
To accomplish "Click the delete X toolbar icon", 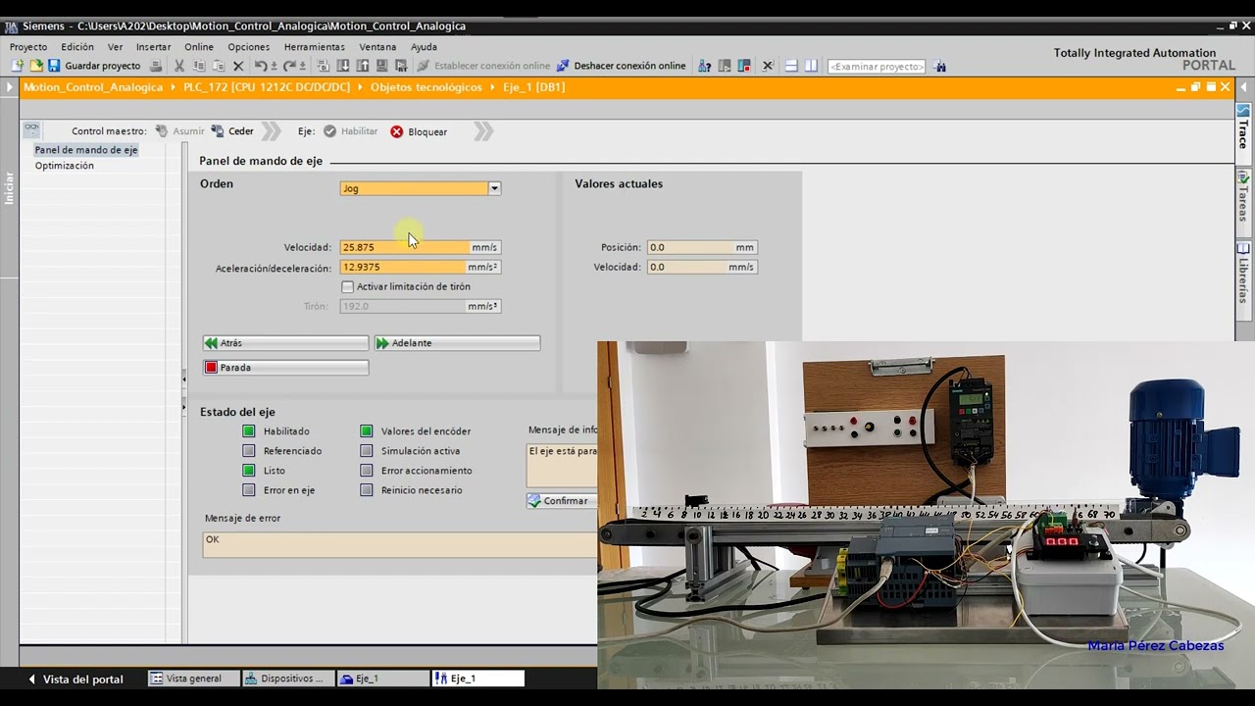I will point(238,66).
